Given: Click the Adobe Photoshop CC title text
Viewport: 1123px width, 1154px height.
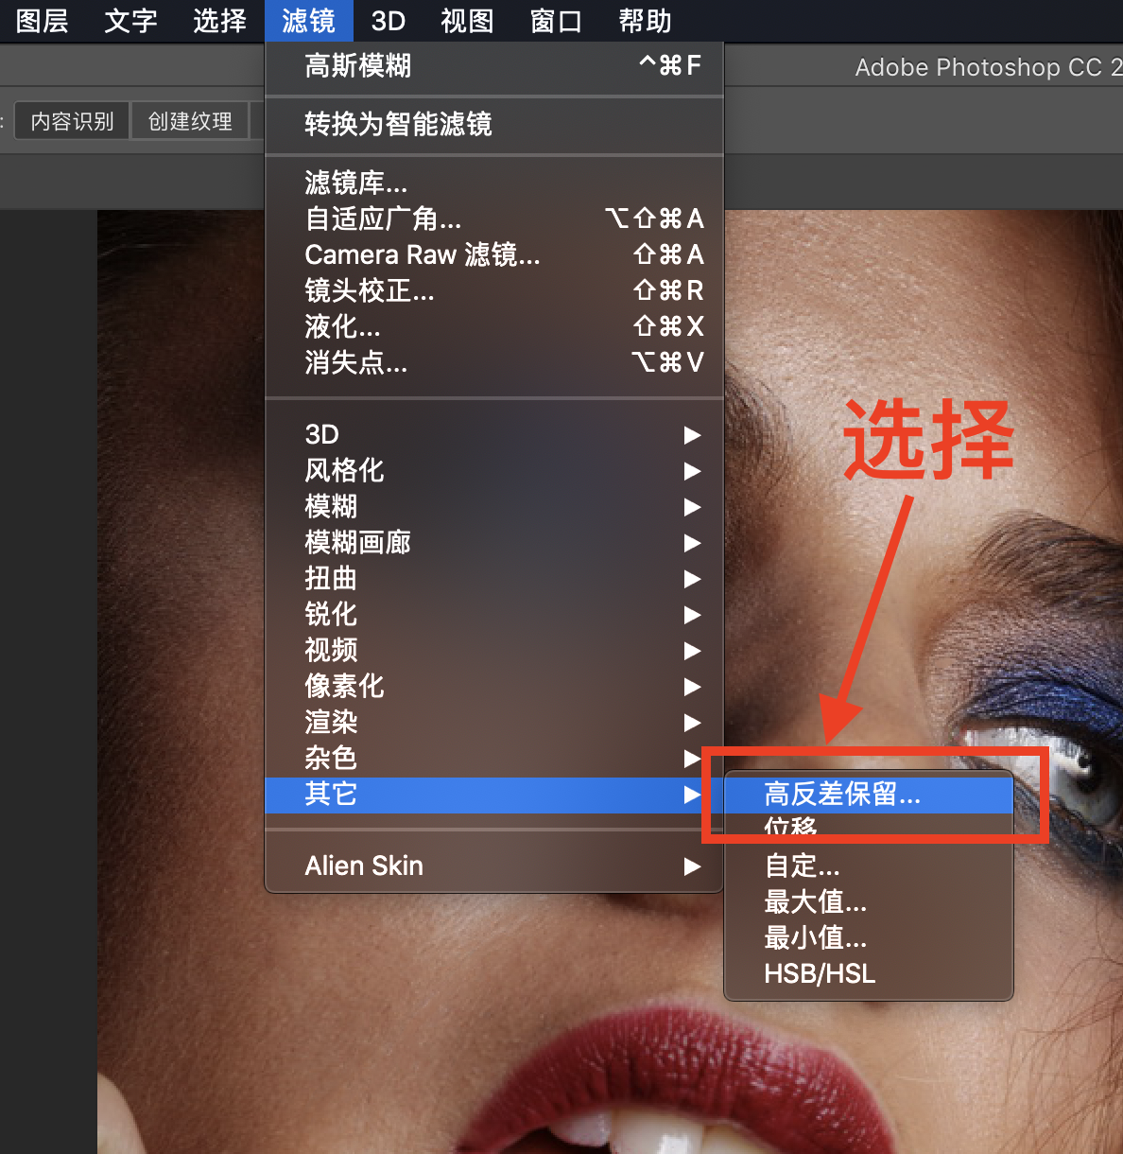Looking at the screenshot, I should coord(988,68).
